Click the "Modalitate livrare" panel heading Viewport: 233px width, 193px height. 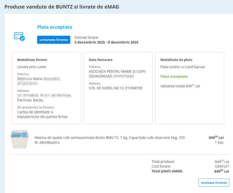(x=32, y=60)
